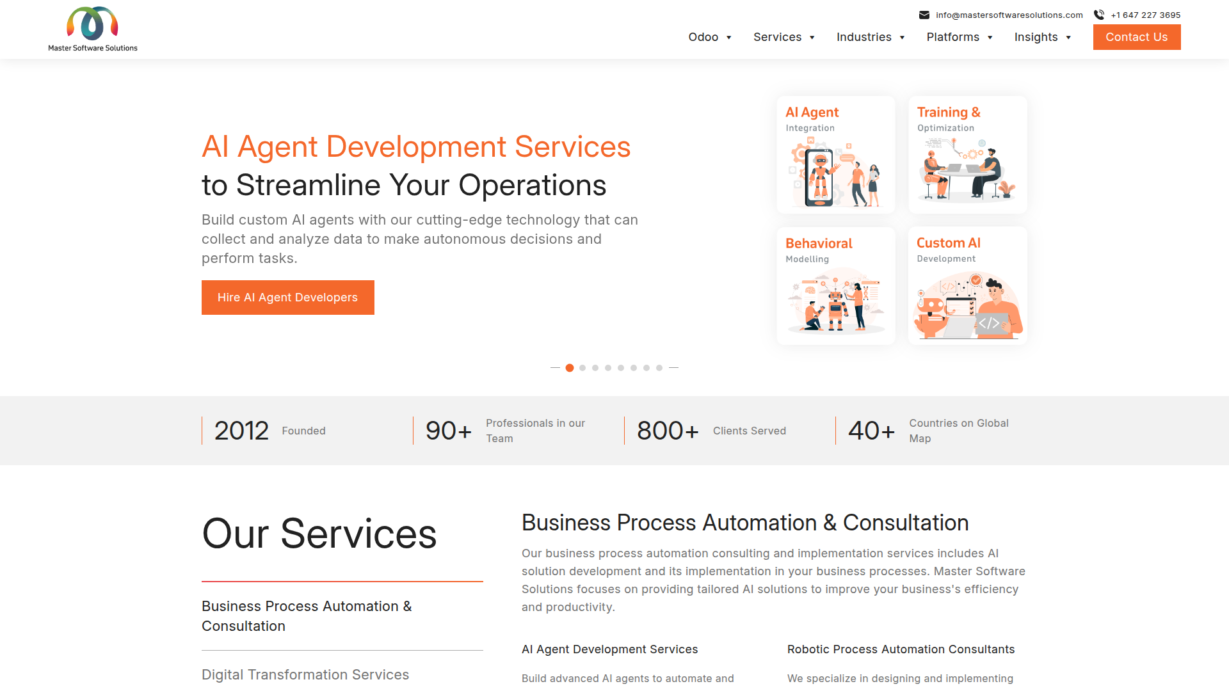Open the Platforms menu
1229x691 pixels.
953,37
